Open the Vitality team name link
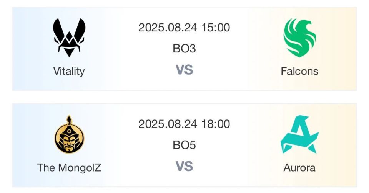 click(x=69, y=71)
